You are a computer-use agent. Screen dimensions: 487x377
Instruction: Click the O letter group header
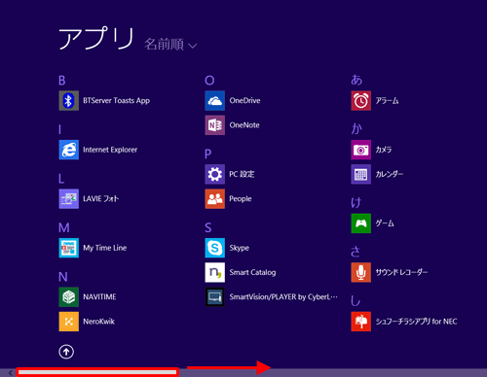point(209,81)
